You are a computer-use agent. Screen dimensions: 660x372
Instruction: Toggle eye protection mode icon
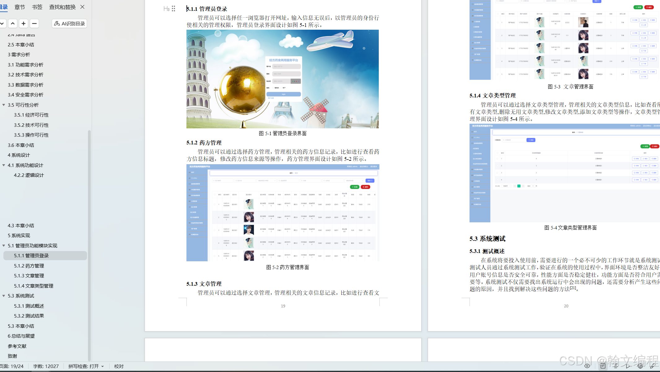[587, 366]
